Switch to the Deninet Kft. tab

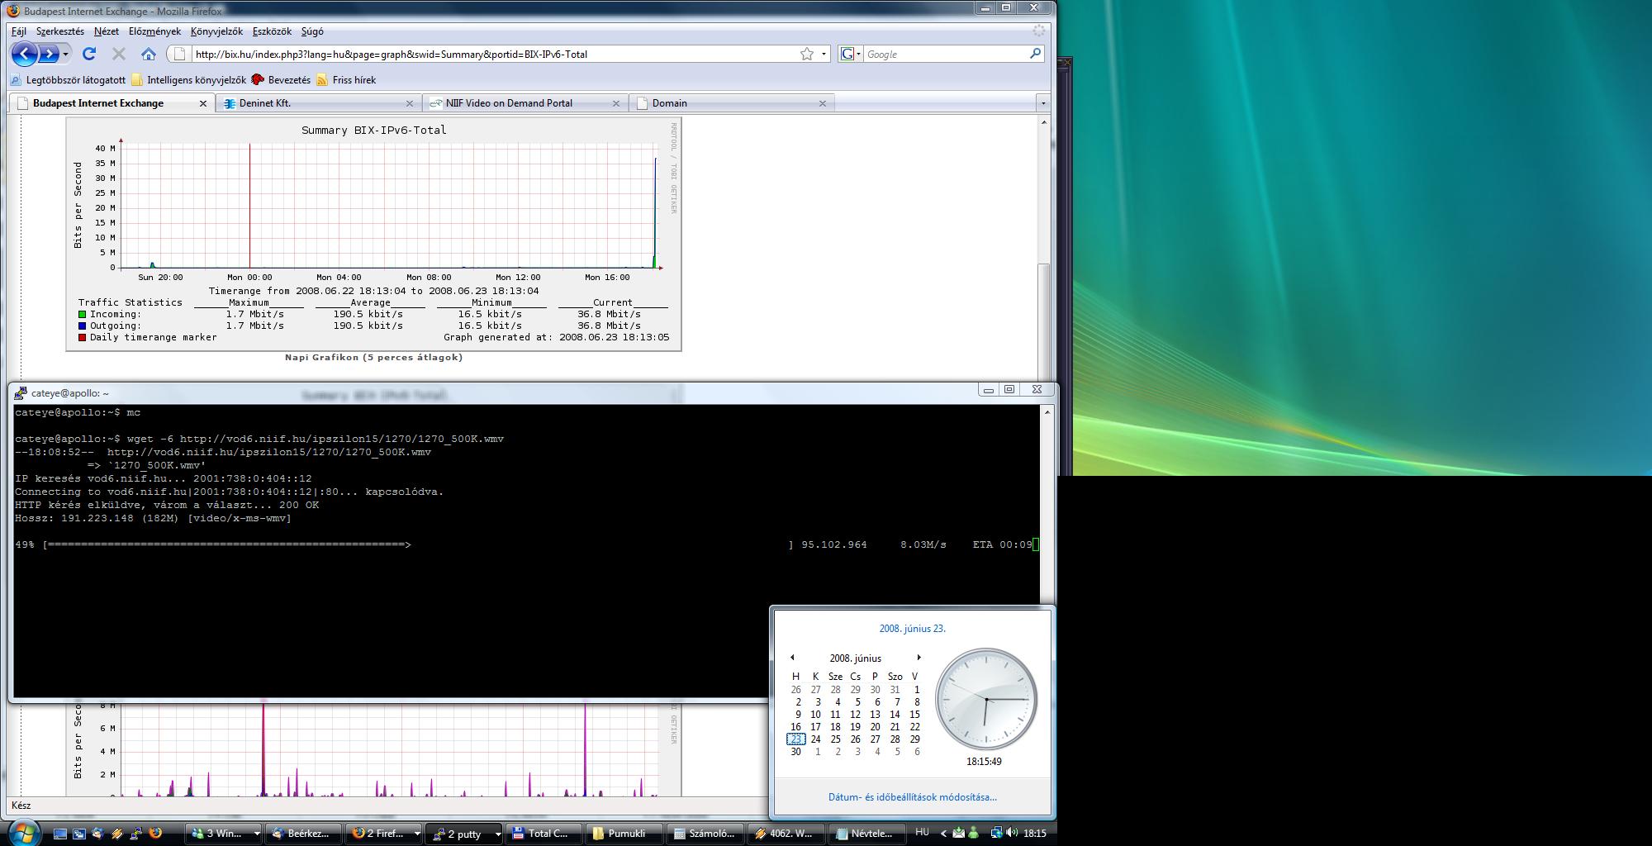pyautogui.click(x=264, y=103)
